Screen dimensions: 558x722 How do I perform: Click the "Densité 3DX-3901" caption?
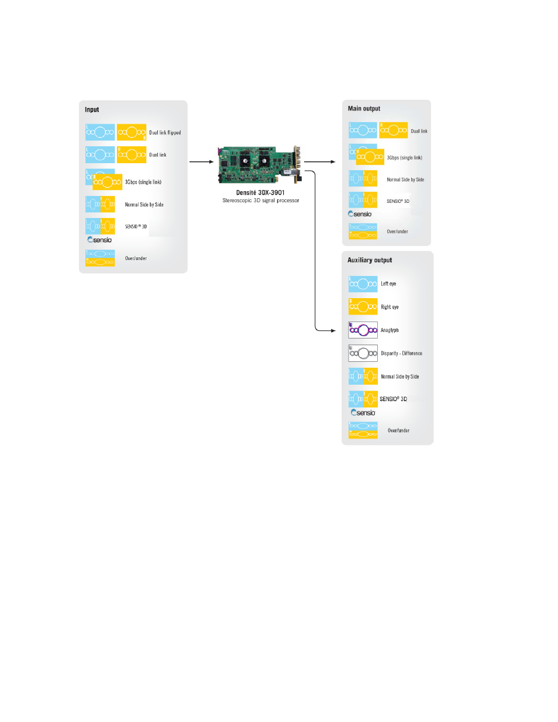260,192
